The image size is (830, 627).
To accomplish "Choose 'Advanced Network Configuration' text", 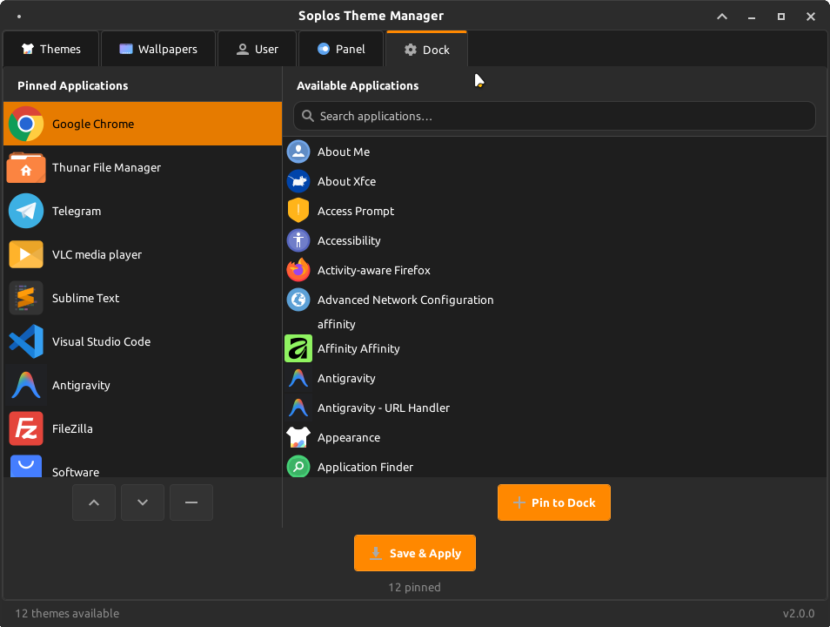I will pos(405,300).
